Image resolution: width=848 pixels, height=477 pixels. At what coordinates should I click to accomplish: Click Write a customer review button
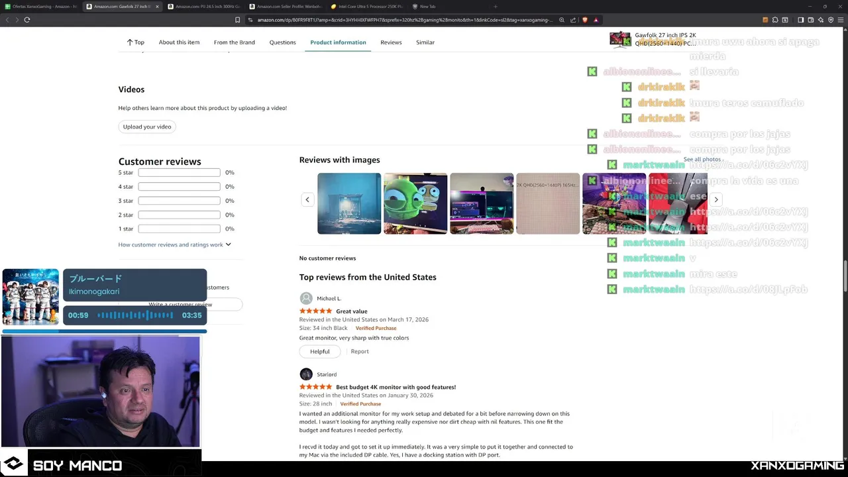point(180,305)
